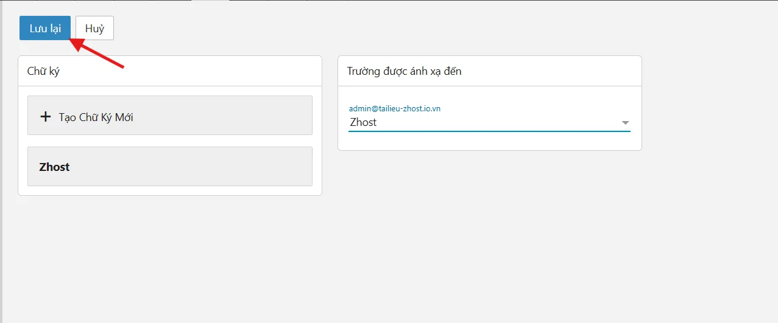Screen dimensions: 778x323
Task: Click the Trường được ánh xạ đến header
Action: [404, 71]
